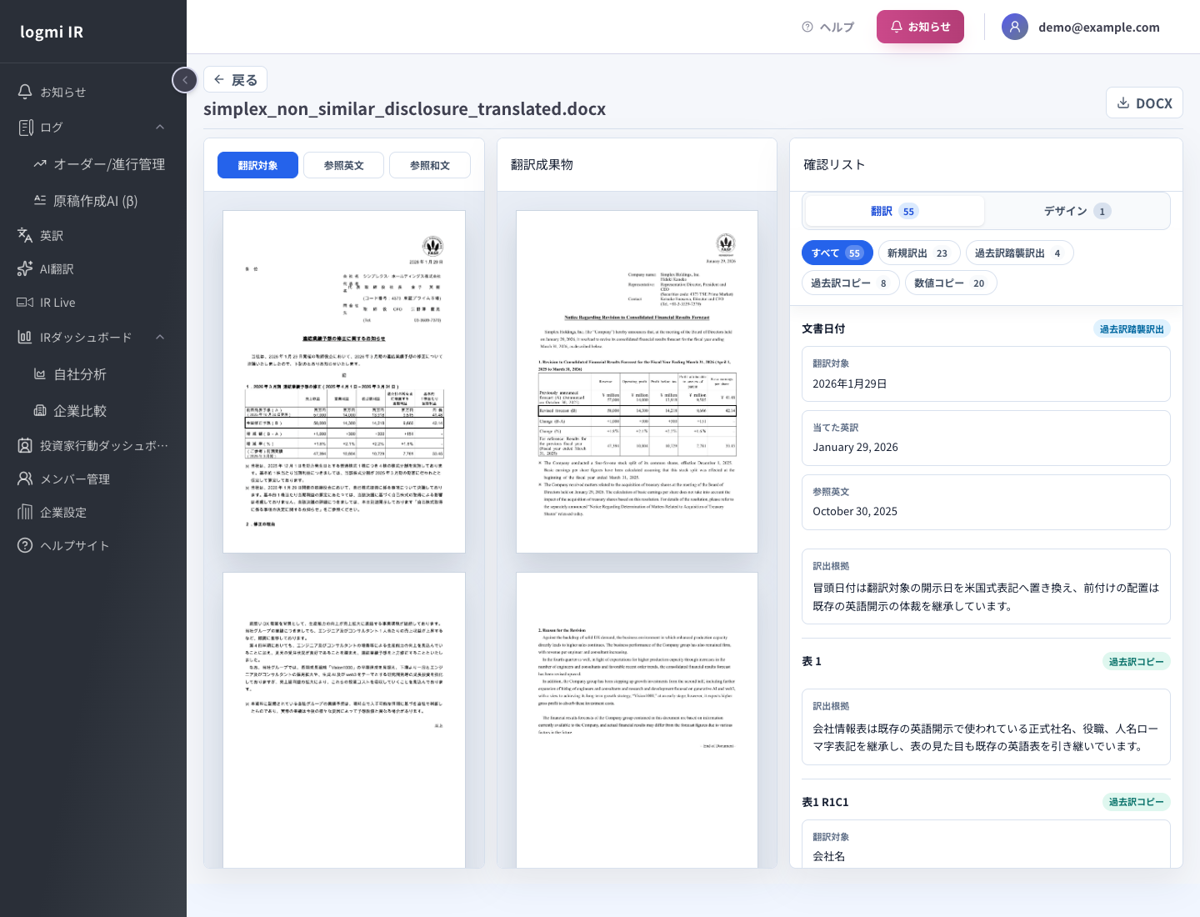Click the 過去訳コピー badge on 表 1
Screen dimensions: 1200x917
[x=1137, y=661]
